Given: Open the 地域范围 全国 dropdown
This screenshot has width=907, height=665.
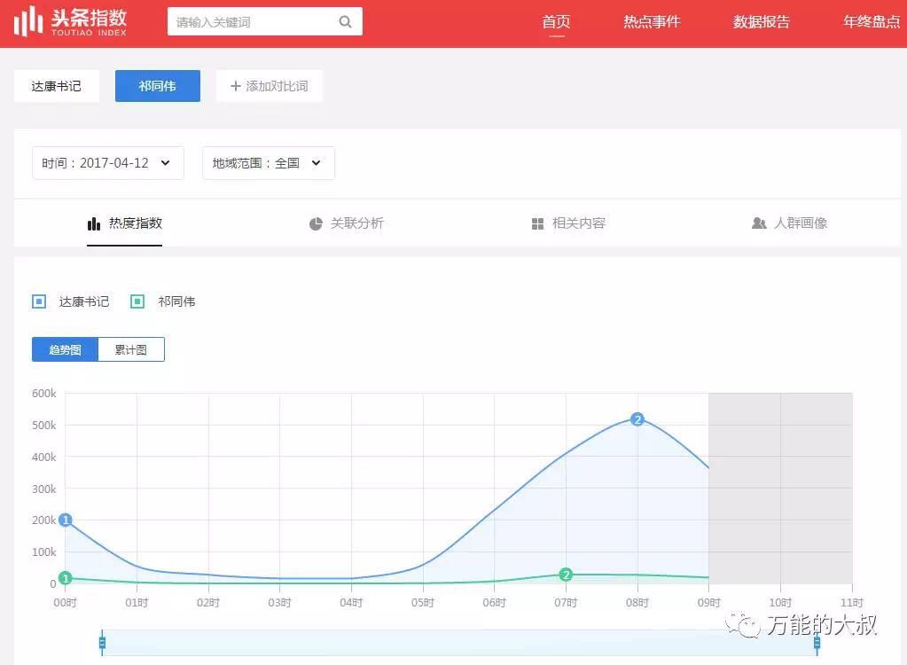Looking at the screenshot, I should [269, 163].
